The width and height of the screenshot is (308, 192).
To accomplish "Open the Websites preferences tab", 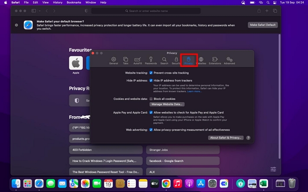I will (201, 60).
